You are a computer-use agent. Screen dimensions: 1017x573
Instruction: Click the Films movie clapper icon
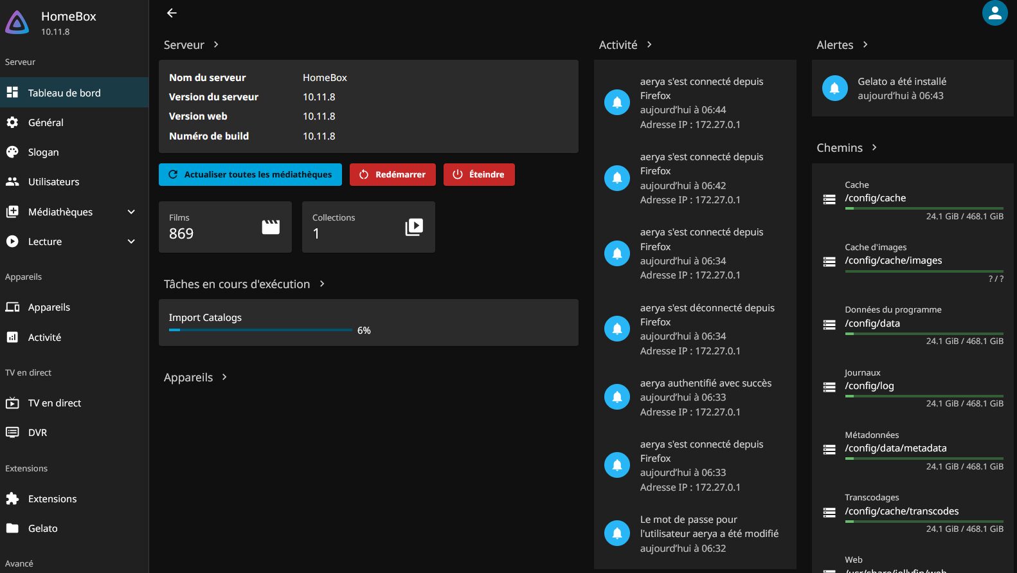point(271,227)
